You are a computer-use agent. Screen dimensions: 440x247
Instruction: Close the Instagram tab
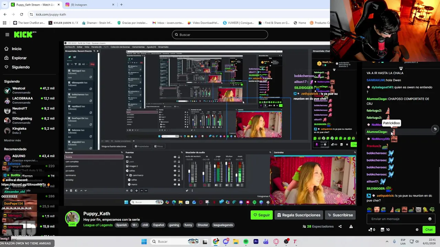[113, 4]
